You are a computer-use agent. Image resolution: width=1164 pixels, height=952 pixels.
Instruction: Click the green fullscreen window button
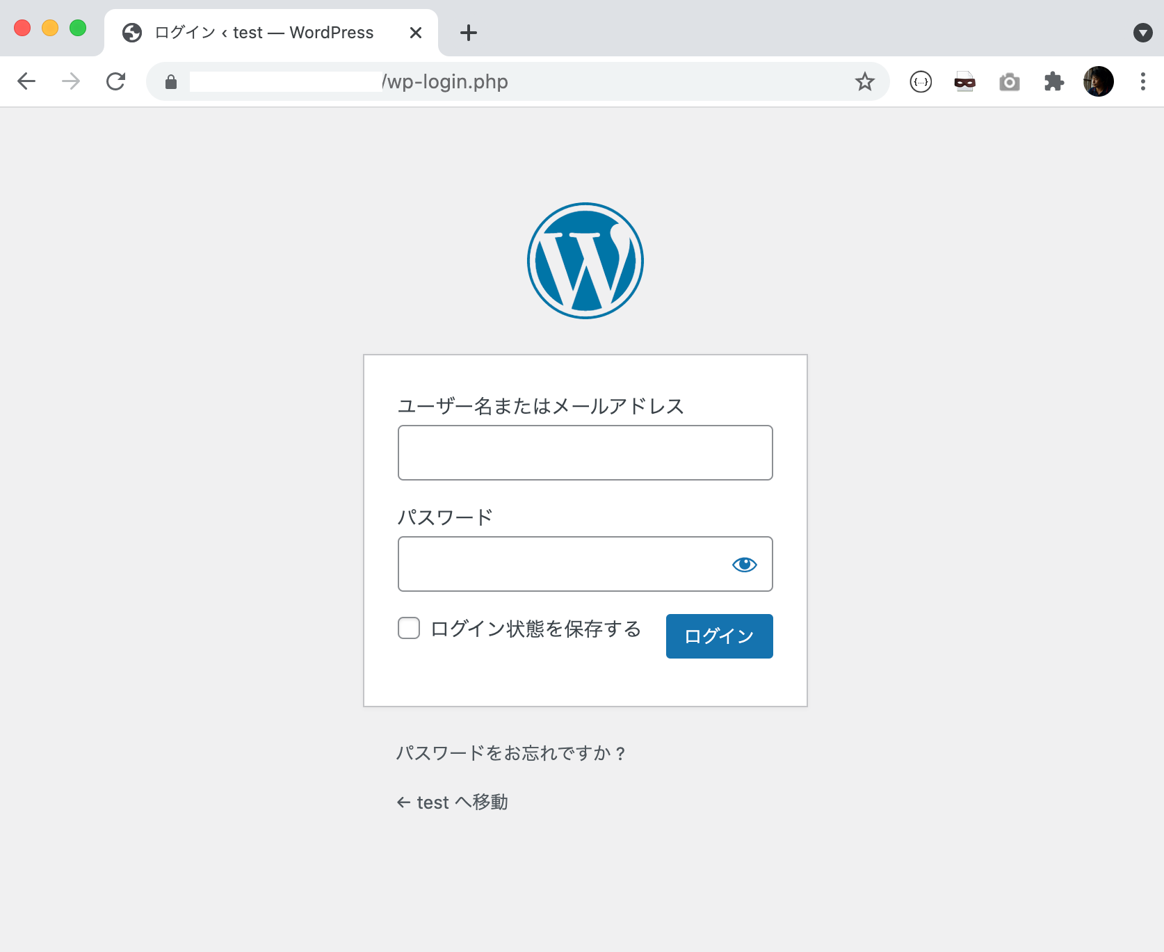pyautogui.click(x=78, y=28)
